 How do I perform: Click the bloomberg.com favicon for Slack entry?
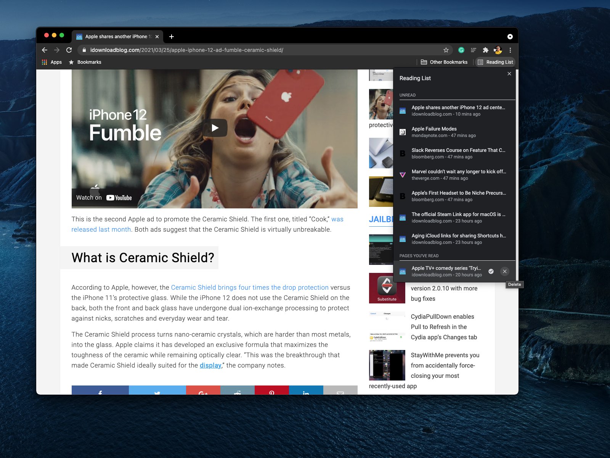pyautogui.click(x=403, y=153)
